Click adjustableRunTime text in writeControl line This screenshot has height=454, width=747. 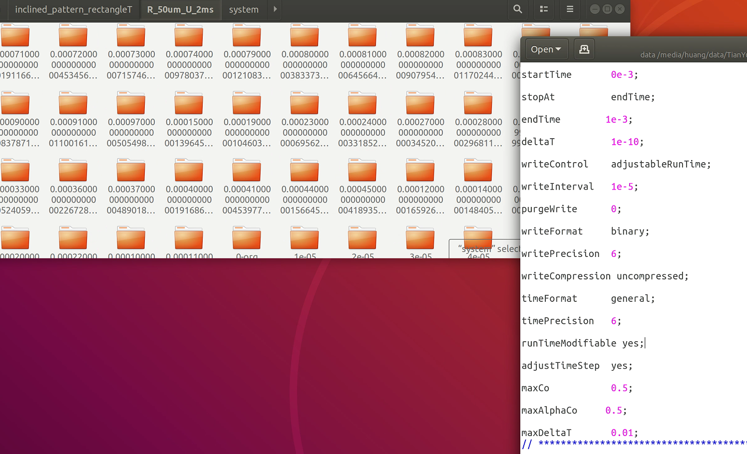[x=658, y=164]
